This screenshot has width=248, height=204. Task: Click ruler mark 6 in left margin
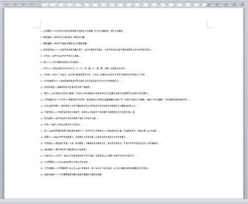point(15,5)
